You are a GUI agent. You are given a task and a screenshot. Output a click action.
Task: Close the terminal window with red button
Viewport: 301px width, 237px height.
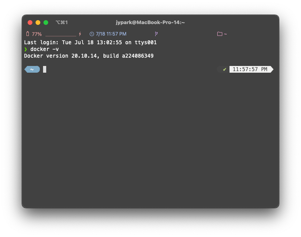30,23
